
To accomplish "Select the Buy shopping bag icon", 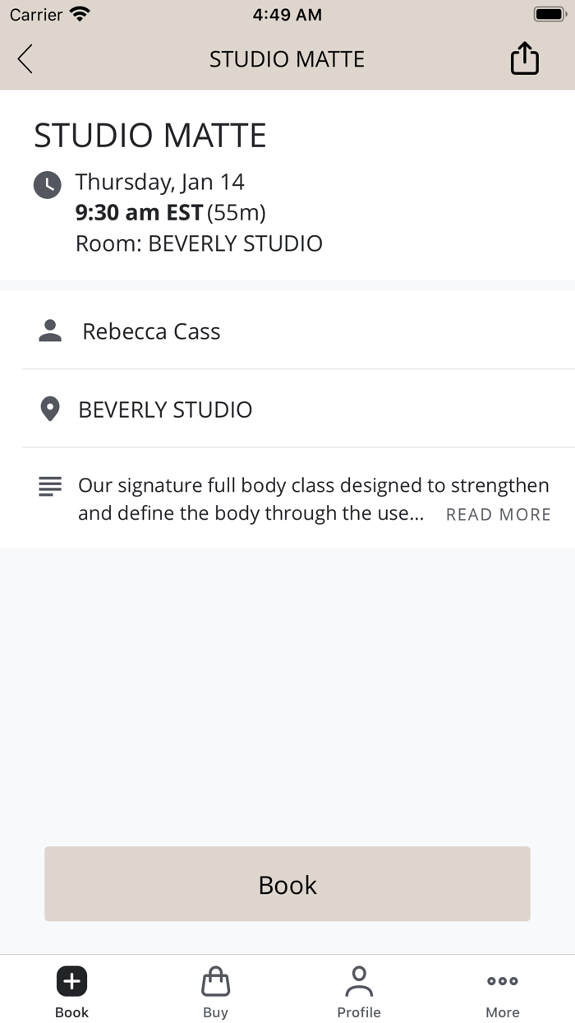I will [215, 980].
